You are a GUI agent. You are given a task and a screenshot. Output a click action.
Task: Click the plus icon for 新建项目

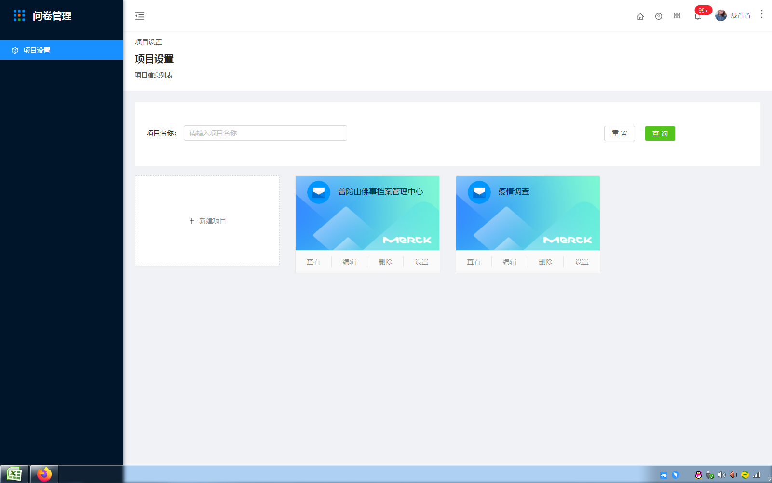[x=192, y=221]
